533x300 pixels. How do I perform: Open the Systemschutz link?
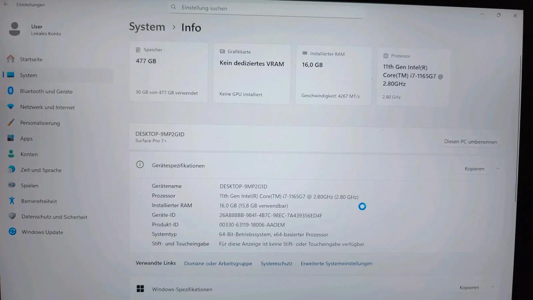tap(276, 263)
